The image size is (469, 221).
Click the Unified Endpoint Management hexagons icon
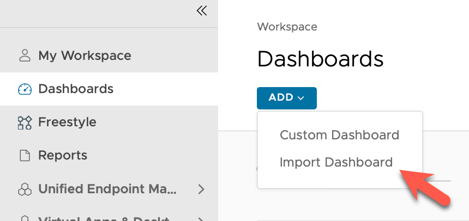tap(25, 189)
